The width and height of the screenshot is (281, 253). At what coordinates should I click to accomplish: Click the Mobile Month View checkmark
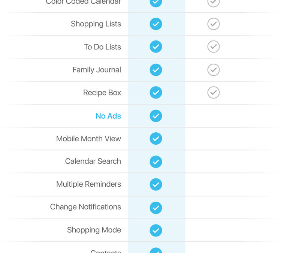(156, 138)
